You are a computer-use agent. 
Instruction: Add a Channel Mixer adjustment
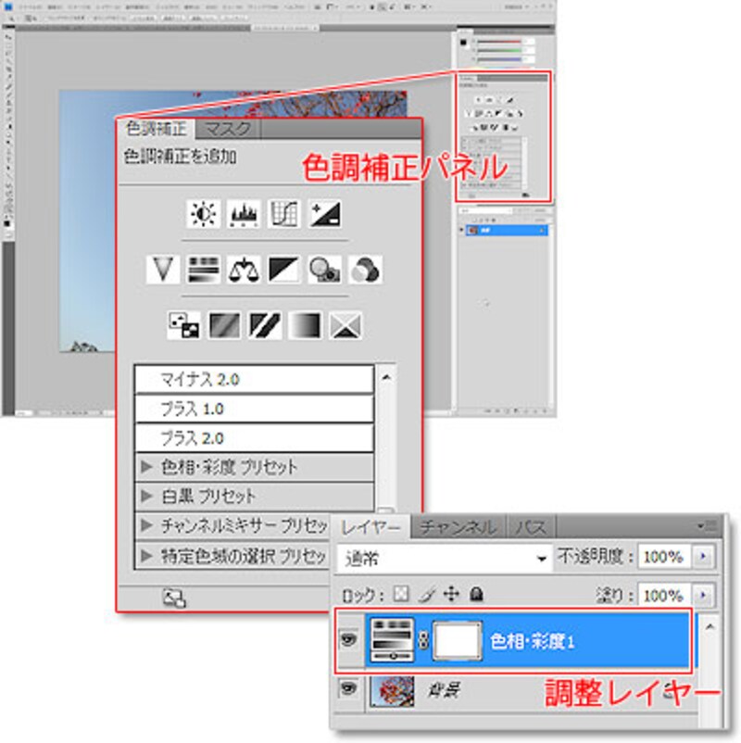tap(365, 270)
